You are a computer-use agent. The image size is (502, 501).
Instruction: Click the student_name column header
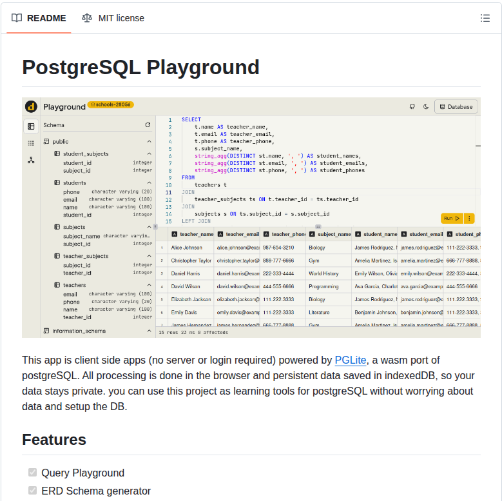[x=375, y=234]
